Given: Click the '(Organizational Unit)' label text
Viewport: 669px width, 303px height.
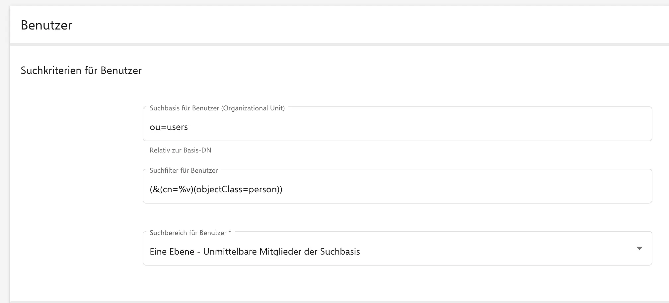Looking at the screenshot, I should pos(253,108).
